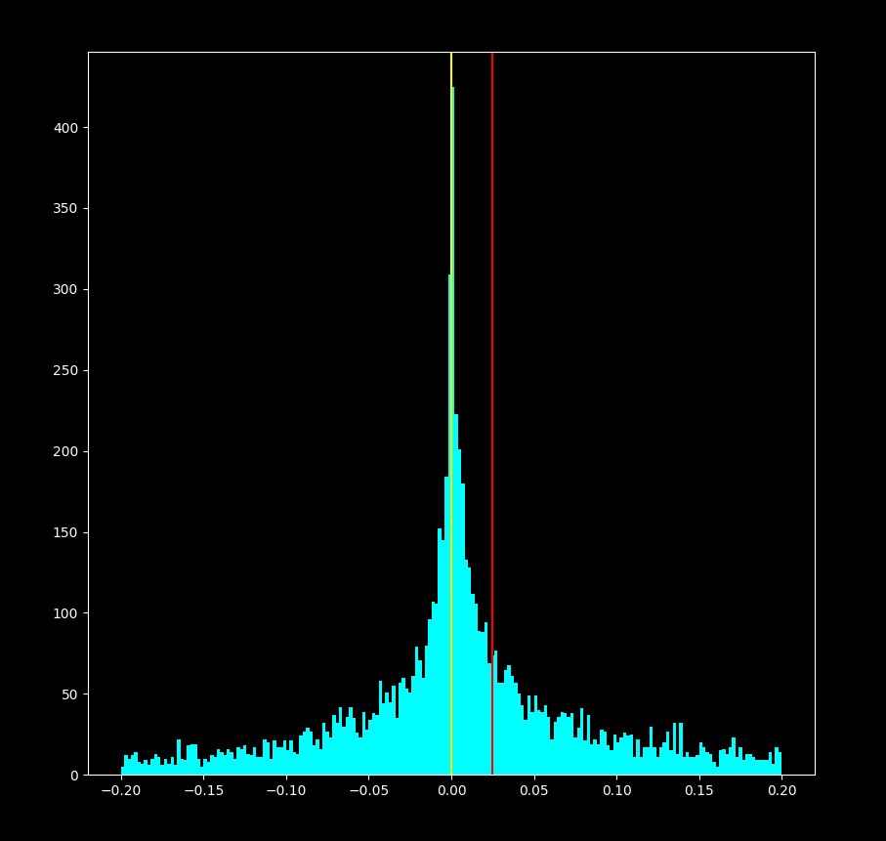This screenshot has height=841, width=886.
Task: Click the 0.00 x-axis tick label
Action: [451, 791]
